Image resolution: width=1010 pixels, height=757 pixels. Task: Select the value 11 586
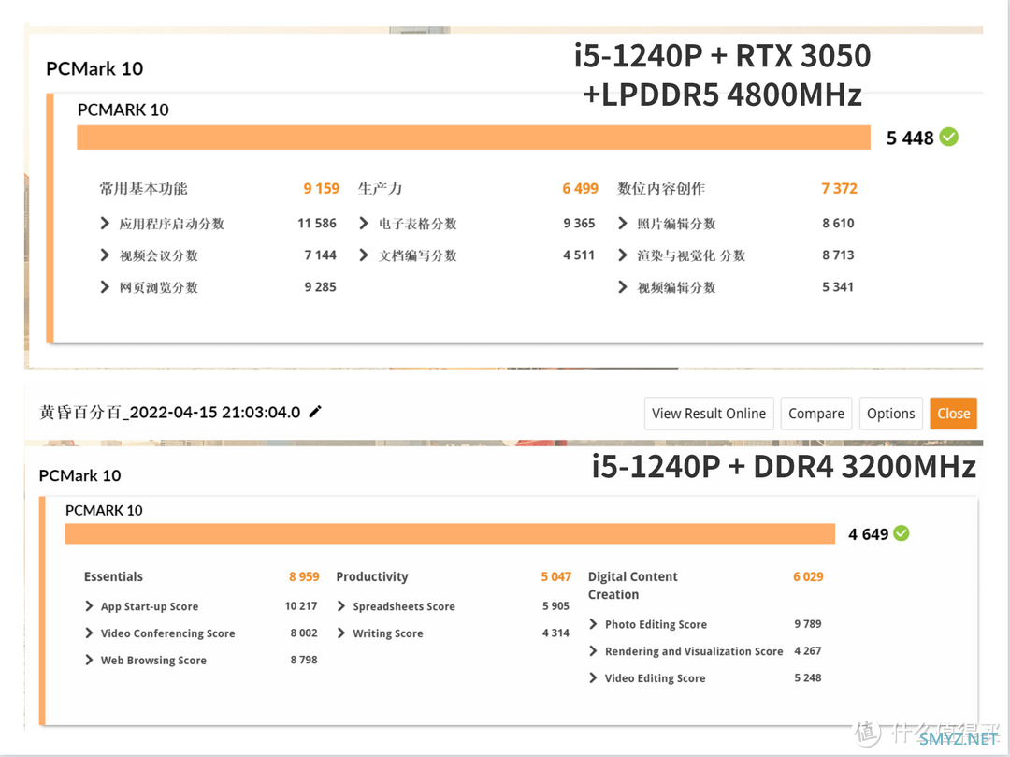(x=317, y=223)
